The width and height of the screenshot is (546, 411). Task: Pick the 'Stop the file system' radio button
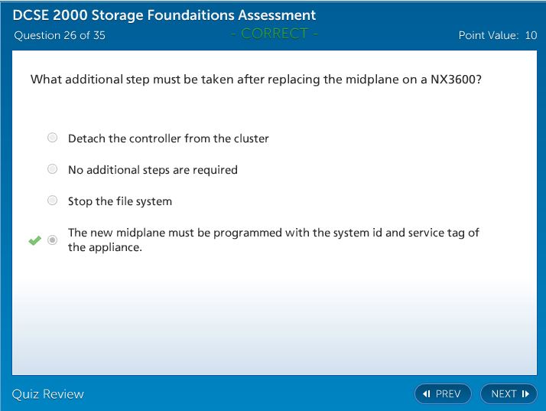coord(52,201)
